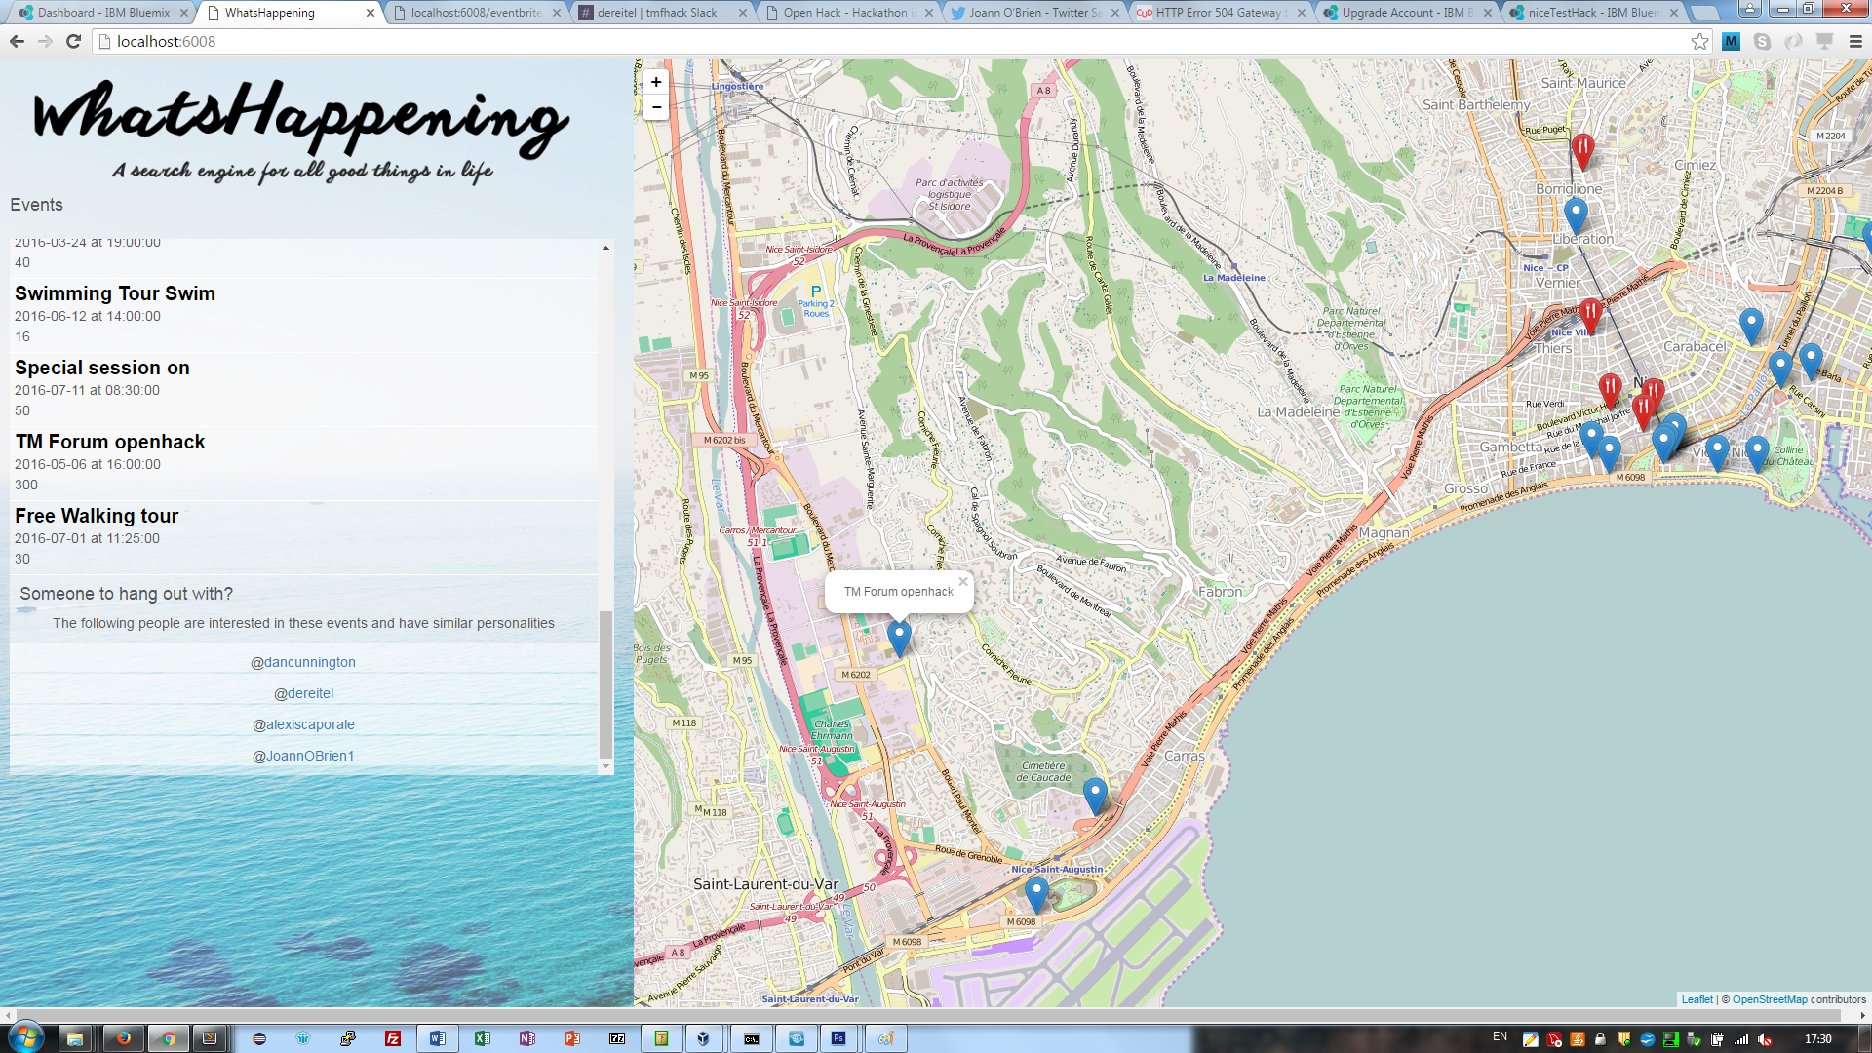
Task: Select the Swimming Tour Swim event
Action: pos(115,293)
